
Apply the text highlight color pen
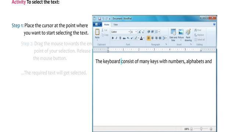(136, 38)
